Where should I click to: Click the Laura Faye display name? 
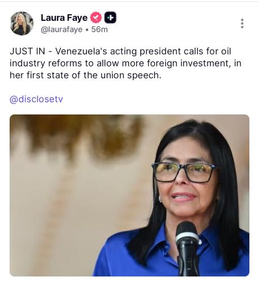pyautogui.click(x=64, y=18)
